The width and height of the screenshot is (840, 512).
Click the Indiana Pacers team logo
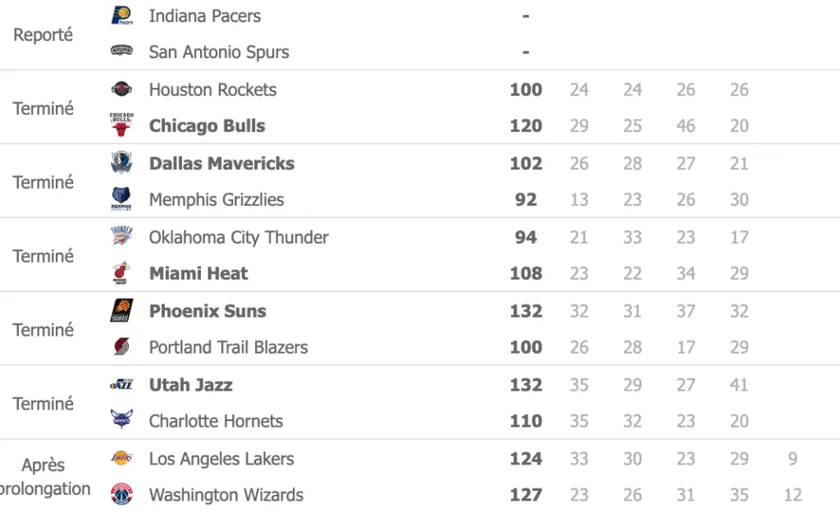(x=121, y=16)
